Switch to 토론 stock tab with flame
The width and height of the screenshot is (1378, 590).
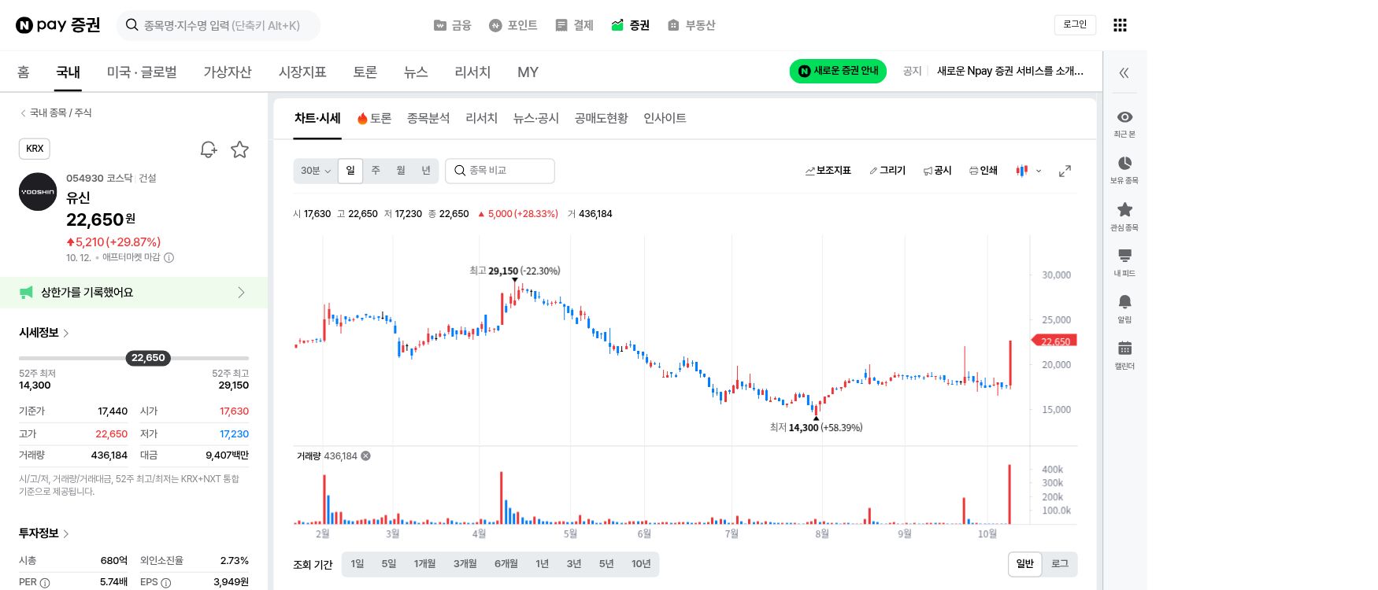pos(374,118)
